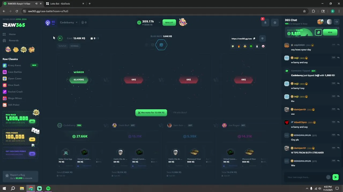Copy the case battle room link
The height and width of the screenshot is (192, 343).
pos(254,39)
